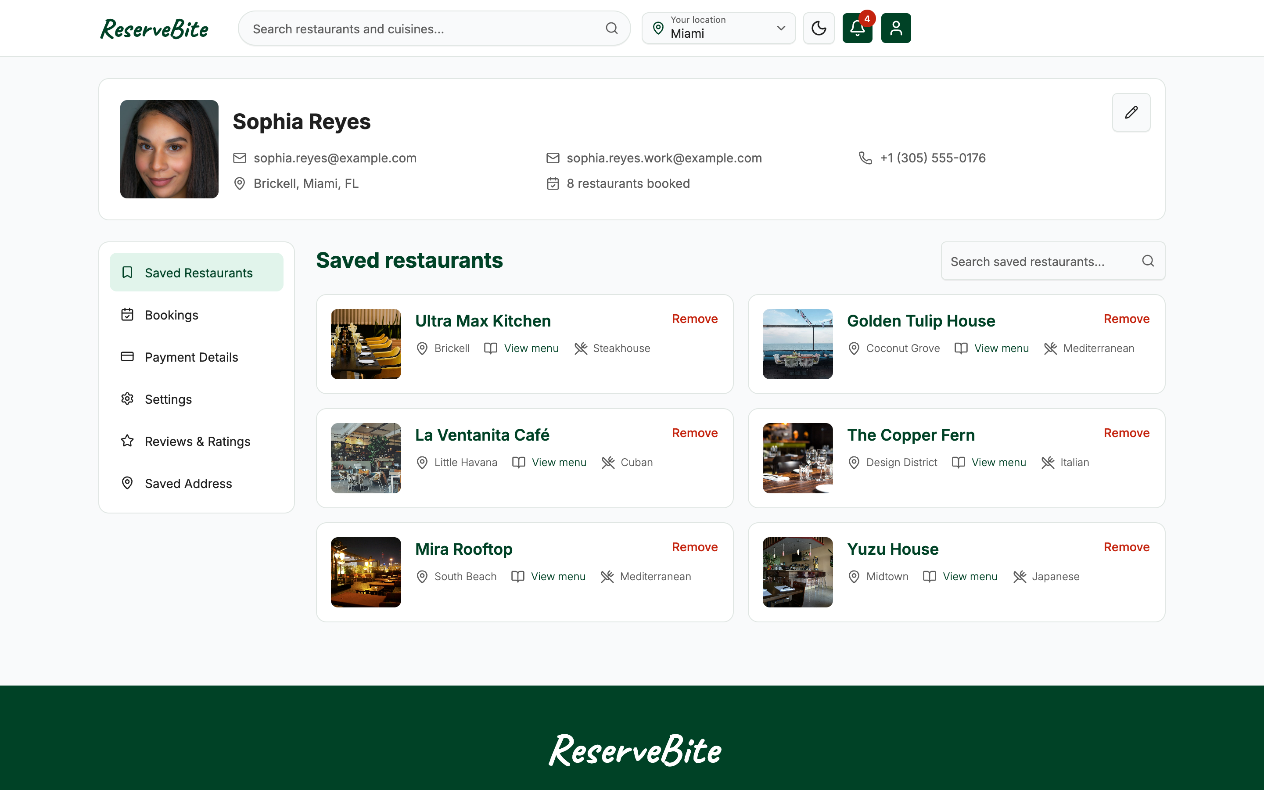This screenshot has height=790, width=1264.
Task: Open Settings in the sidebar
Action: (196, 399)
